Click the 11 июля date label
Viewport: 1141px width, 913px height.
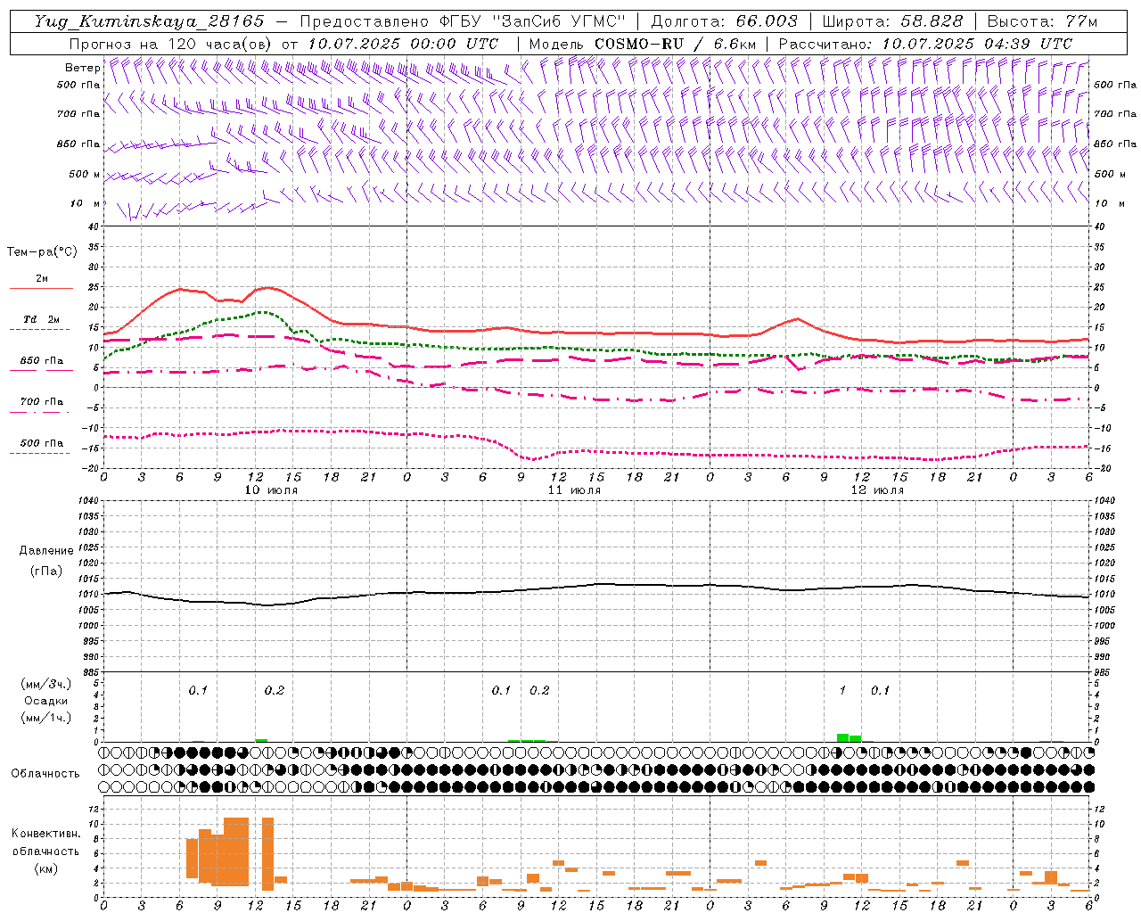click(574, 490)
